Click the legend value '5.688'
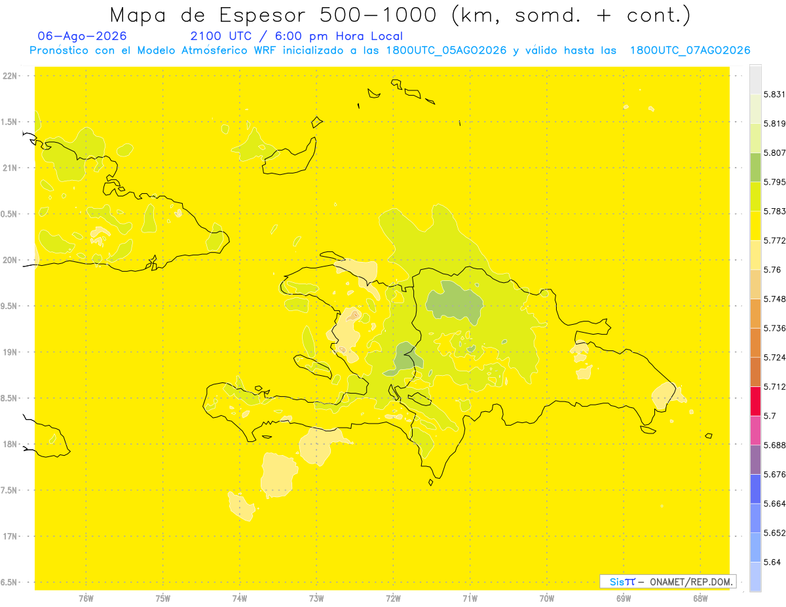Screen dimensions: 786x607 pos(775,445)
